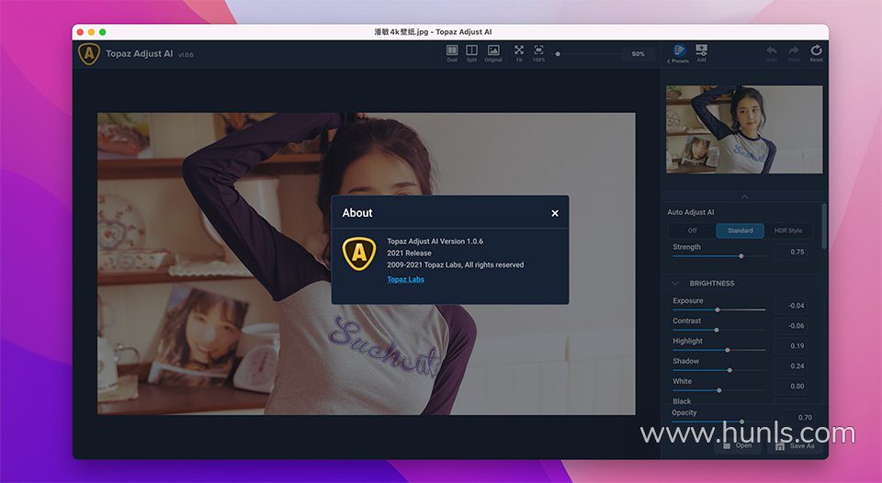Undo the last adjustment
The image size is (882, 483).
771,53
